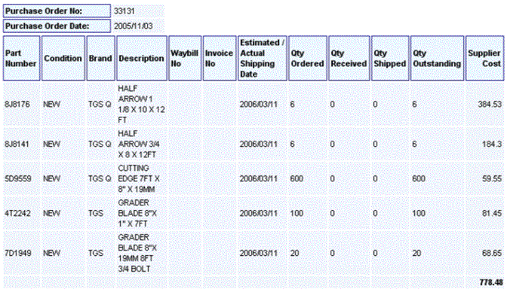This screenshot has width=507, height=292.
Task: Click shipping date in 7D1949 row
Action: click(258, 253)
